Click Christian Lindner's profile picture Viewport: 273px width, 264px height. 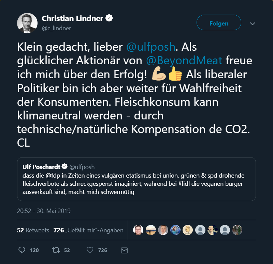(27, 23)
